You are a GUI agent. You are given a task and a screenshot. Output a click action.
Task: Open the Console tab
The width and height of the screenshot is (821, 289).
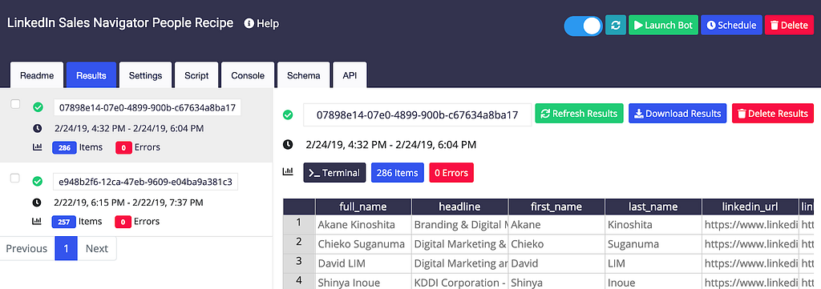pyautogui.click(x=248, y=75)
